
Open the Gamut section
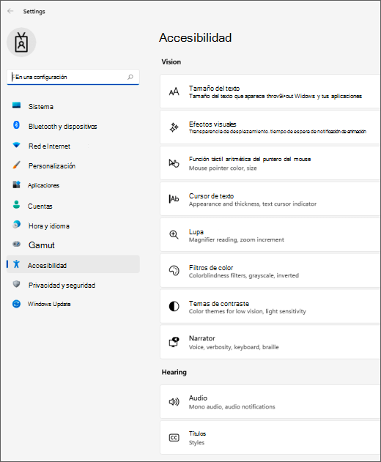click(x=73, y=245)
